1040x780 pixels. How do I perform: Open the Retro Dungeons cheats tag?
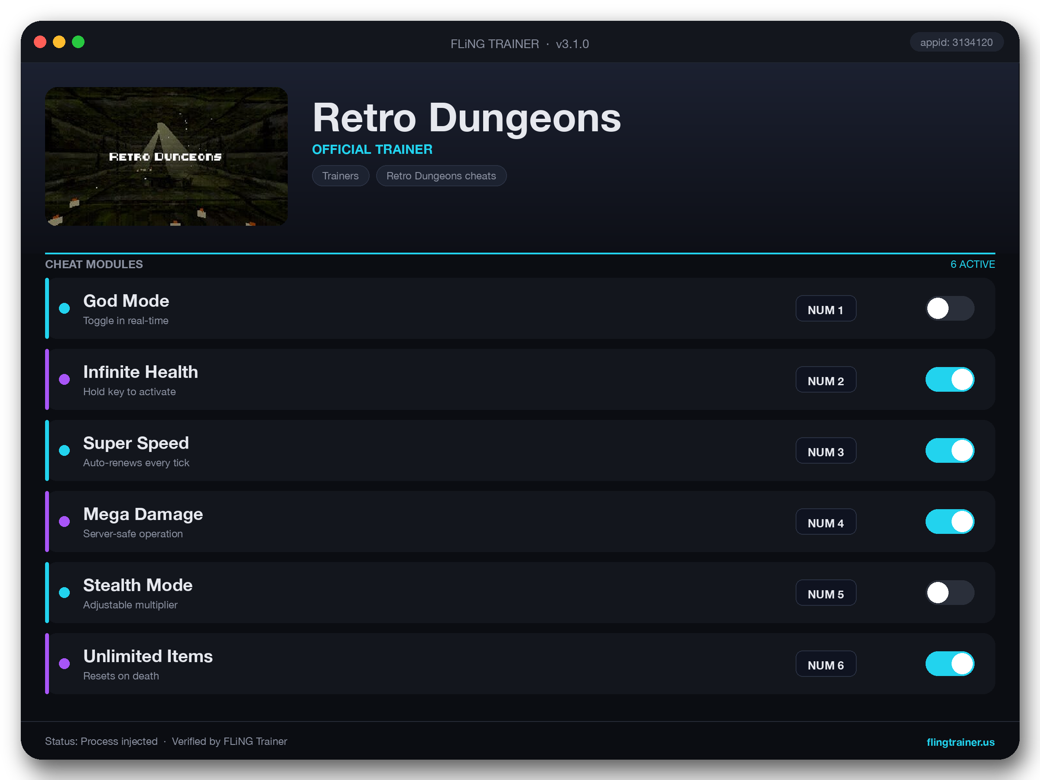(x=441, y=176)
